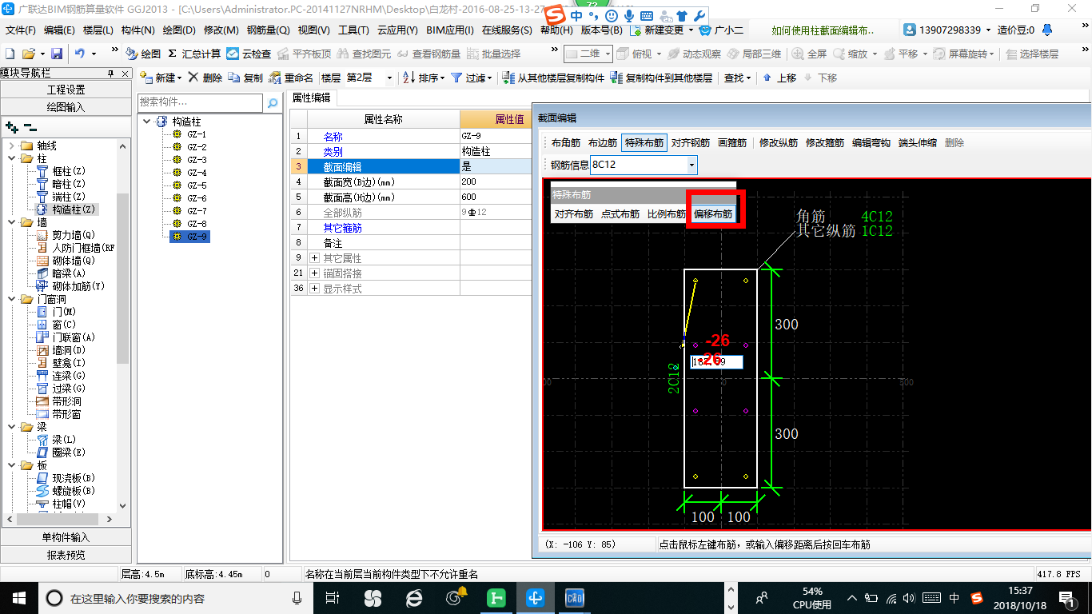Open 绘图 drawing mode
The height and width of the screenshot is (614, 1092).
click(143, 54)
